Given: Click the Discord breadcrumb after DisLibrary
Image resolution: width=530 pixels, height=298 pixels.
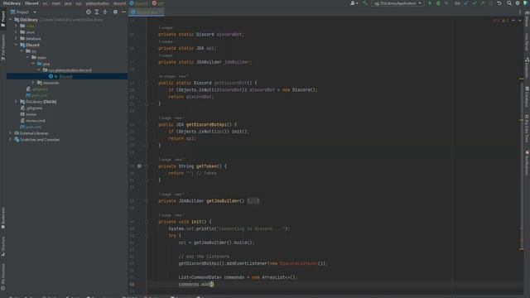Looking at the screenshot, I should 31,3.
